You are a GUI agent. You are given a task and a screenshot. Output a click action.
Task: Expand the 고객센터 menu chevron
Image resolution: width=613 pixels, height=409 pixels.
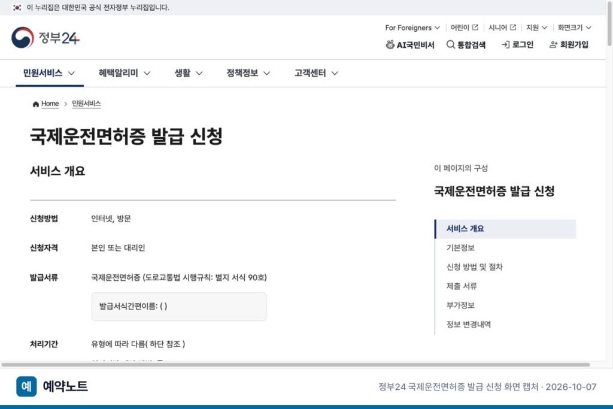[x=335, y=73]
